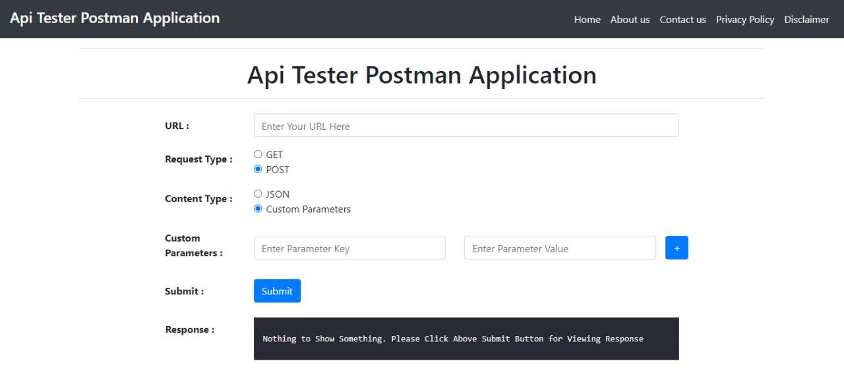The width and height of the screenshot is (844, 386).
Task: Click the Parameter Value field
Action: coord(560,248)
